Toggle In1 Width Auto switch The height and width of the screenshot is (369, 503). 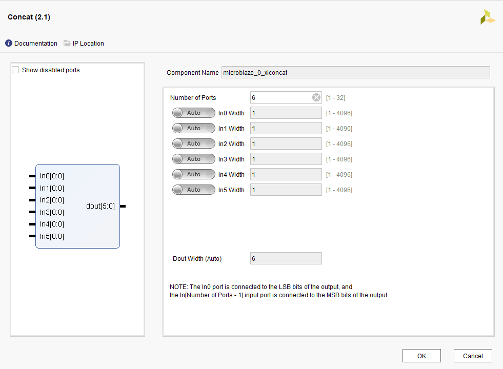[193, 129]
